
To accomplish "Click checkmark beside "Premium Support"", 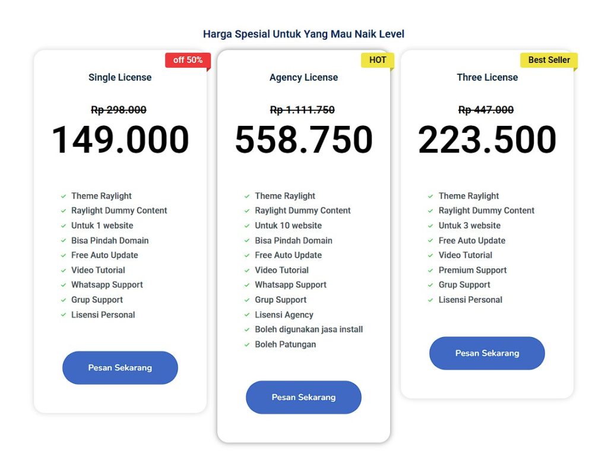I will (430, 271).
